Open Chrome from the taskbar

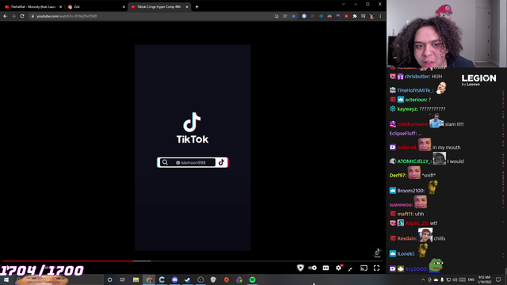[149, 279]
